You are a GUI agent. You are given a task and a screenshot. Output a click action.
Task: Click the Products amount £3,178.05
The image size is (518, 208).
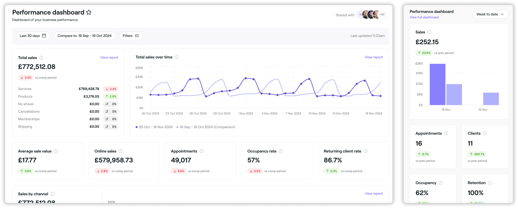pyautogui.click(x=91, y=97)
